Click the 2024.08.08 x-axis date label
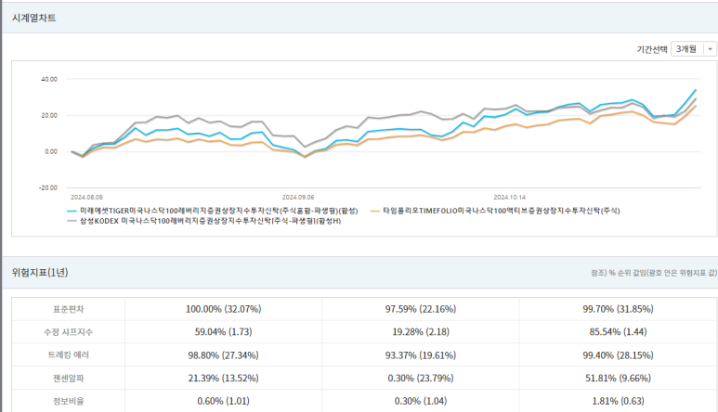 86,198
